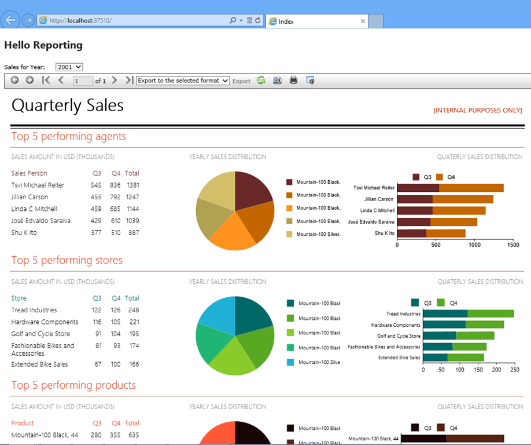Click the Mountain-100 Silve swatch in the stores pie legend
The width and height of the screenshot is (531, 445).
point(290,362)
